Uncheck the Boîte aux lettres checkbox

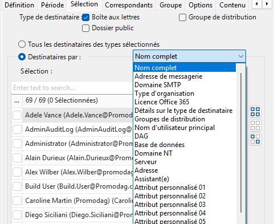point(85,18)
